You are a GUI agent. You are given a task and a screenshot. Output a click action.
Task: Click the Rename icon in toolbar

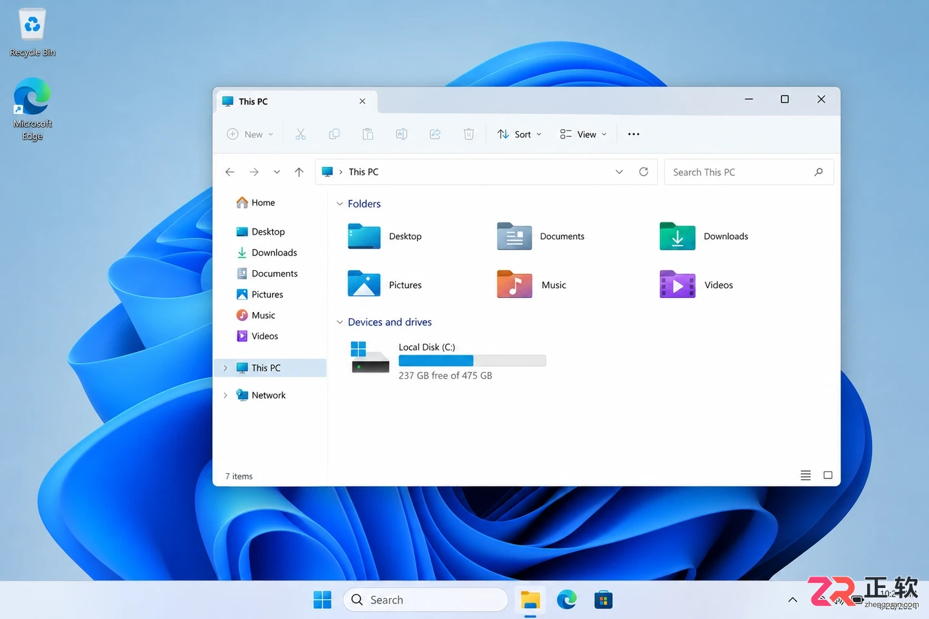tap(401, 134)
